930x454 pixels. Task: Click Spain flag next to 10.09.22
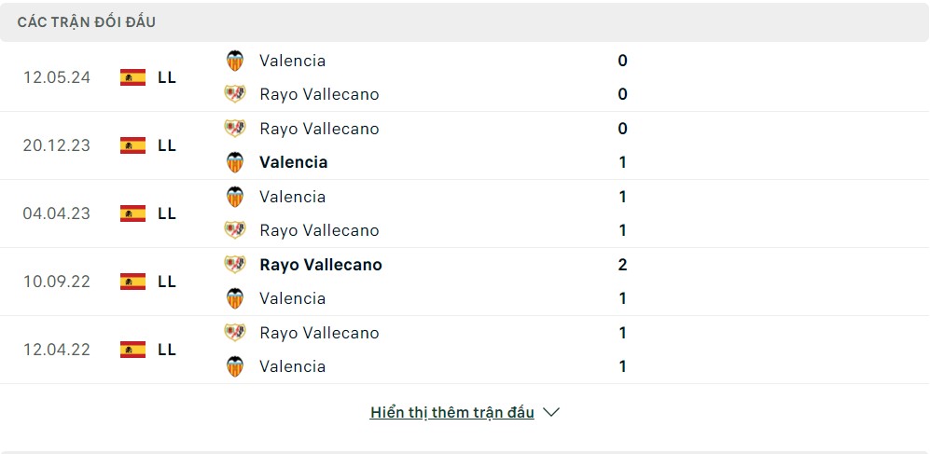tap(132, 282)
